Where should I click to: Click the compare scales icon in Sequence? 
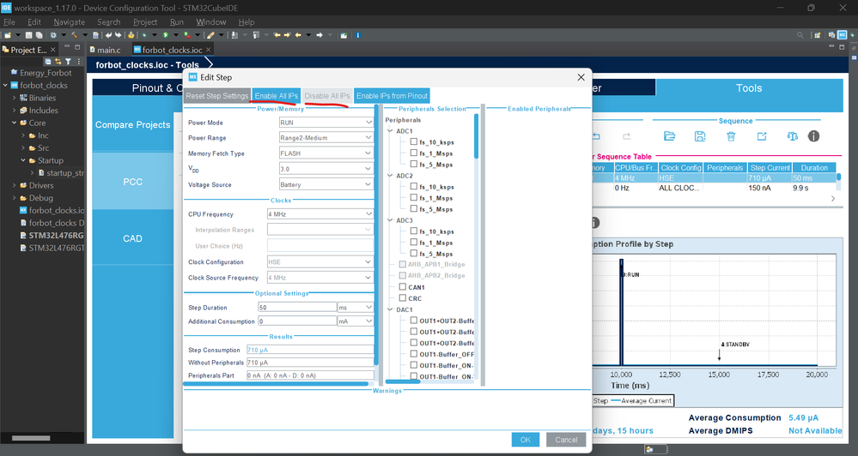793,136
